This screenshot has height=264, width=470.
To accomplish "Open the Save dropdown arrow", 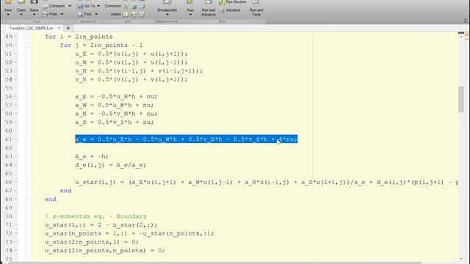I will (34, 15).
